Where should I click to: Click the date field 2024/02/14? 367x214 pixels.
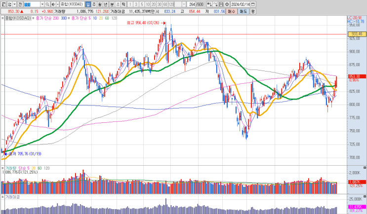pyautogui.click(x=241, y=4)
